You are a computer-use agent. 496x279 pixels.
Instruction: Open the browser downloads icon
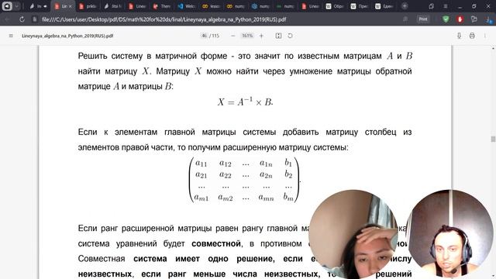(489, 19)
